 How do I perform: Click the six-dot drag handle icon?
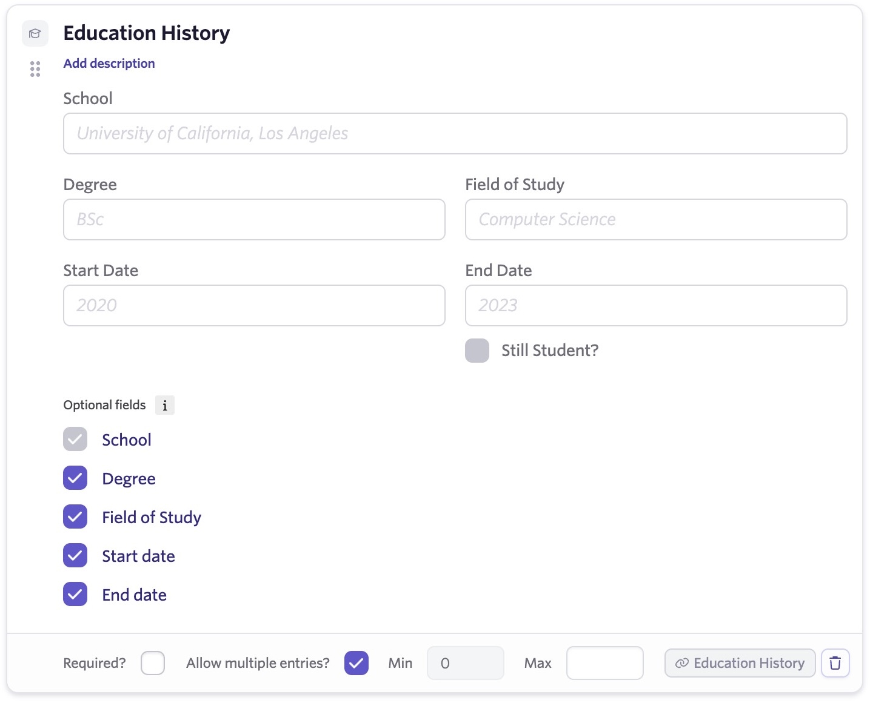tap(35, 69)
